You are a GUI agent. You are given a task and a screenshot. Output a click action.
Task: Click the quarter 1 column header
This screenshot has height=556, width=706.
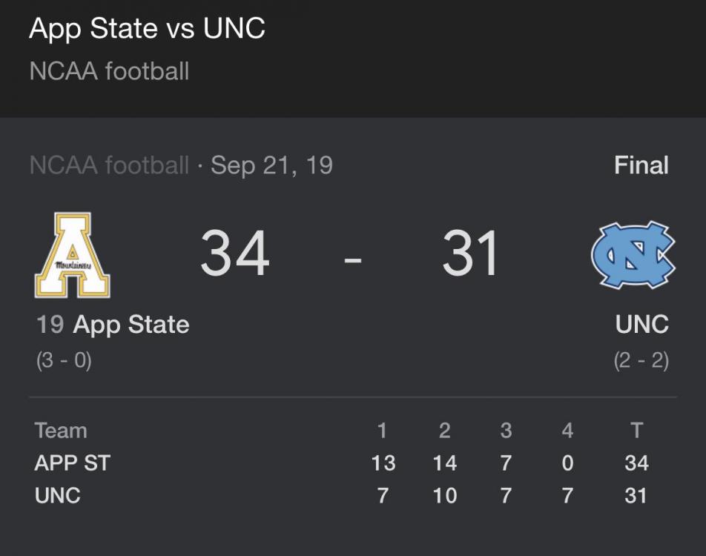point(383,431)
